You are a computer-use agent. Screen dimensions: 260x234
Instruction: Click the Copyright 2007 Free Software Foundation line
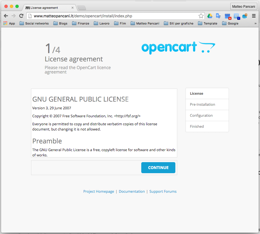click(86, 116)
